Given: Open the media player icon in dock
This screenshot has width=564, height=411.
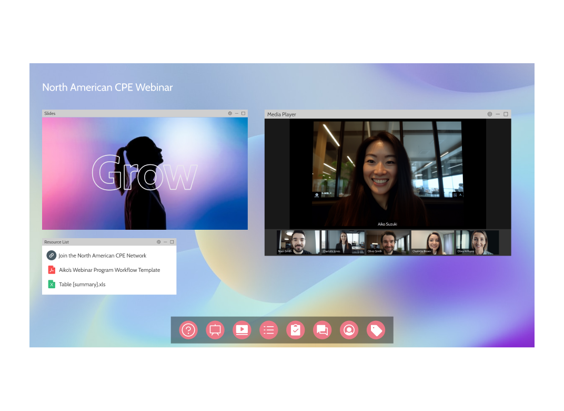Looking at the screenshot, I should (x=241, y=330).
